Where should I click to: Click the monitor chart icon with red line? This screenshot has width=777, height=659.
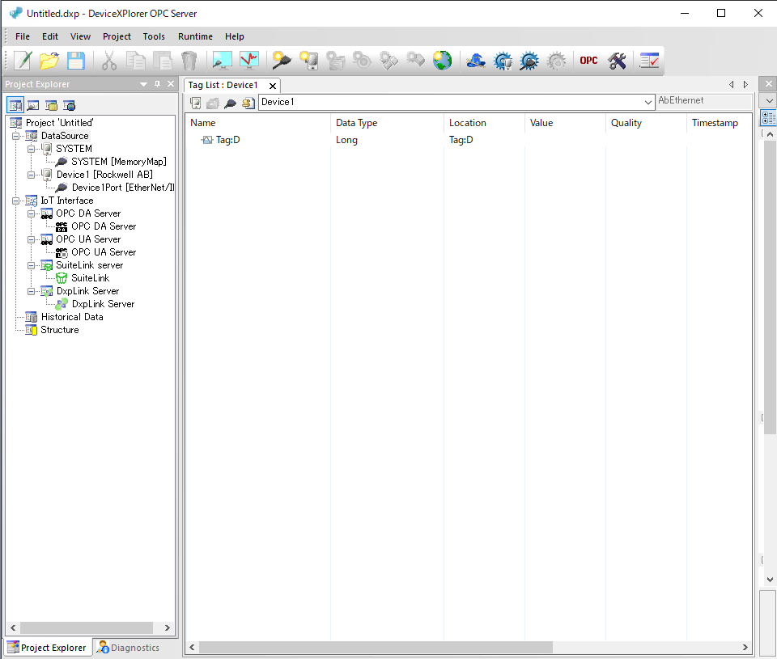pos(248,61)
